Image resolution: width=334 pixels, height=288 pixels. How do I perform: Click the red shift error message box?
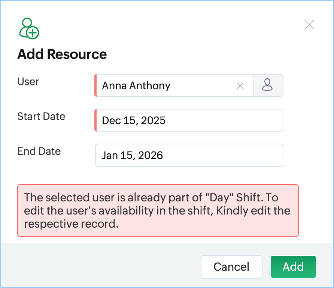(x=158, y=210)
